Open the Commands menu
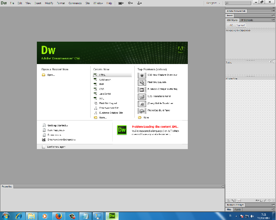Image resolution: width=276 pixels, height=220 pixels. [x=75, y=3]
